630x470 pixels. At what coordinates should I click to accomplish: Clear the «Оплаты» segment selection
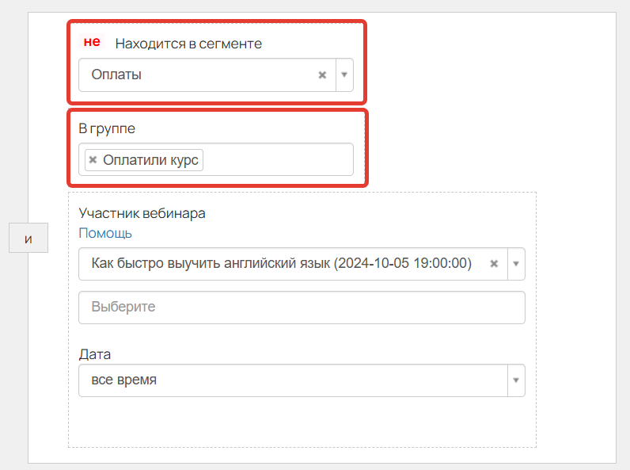coord(322,75)
